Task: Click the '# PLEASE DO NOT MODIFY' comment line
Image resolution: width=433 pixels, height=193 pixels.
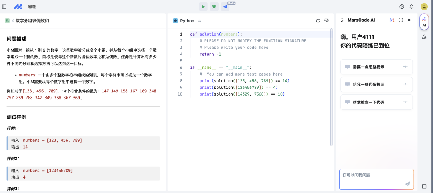Action: (253, 41)
